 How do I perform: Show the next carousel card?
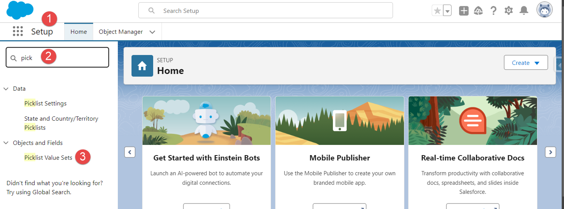[550, 152]
